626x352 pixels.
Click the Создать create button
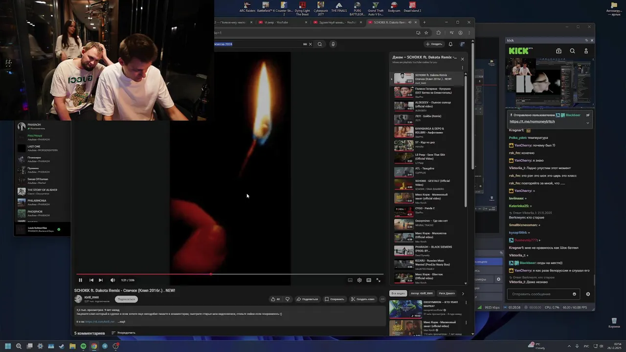tap(434, 44)
